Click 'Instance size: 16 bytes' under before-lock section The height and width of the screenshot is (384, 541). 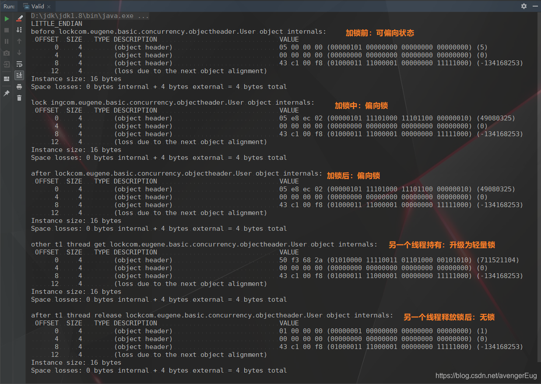click(x=76, y=79)
